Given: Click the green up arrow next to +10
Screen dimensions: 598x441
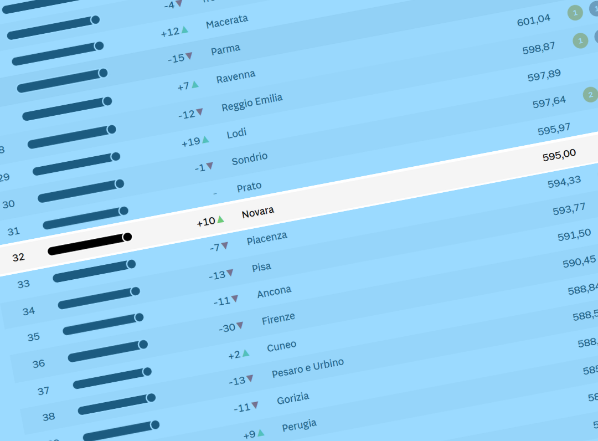Looking at the screenshot, I should 220,219.
